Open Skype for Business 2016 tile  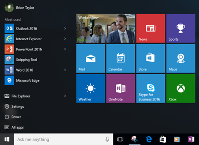pos(151,88)
